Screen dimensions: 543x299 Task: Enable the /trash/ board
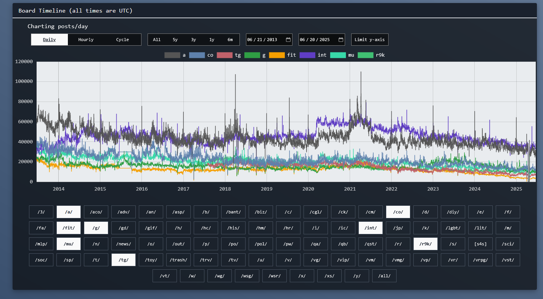(178, 260)
